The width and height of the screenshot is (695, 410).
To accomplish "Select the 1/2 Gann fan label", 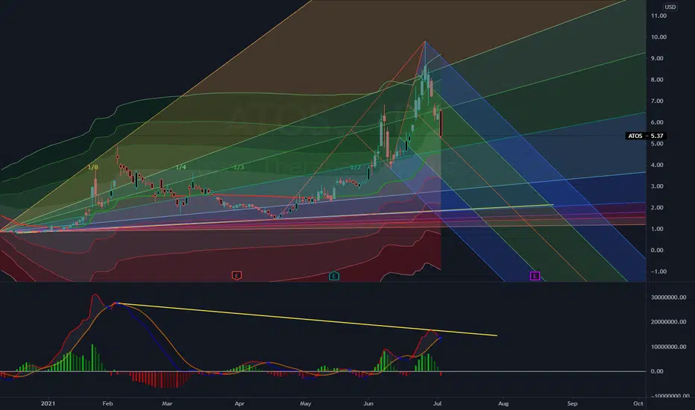I will (356, 167).
